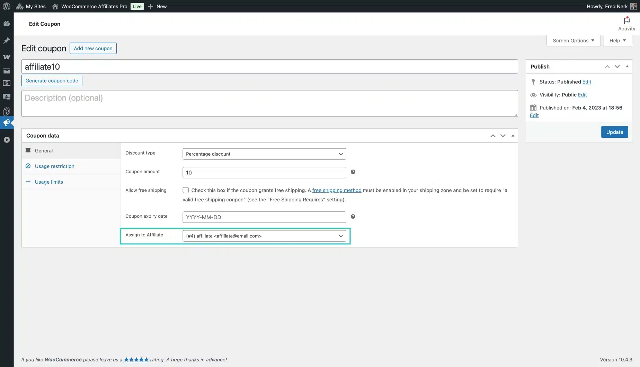Click the Coupon amount help icon
This screenshot has height=367, width=640.
pos(353,172)
